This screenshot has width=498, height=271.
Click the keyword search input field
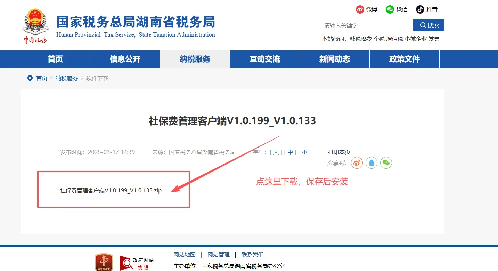pos(367,25)
